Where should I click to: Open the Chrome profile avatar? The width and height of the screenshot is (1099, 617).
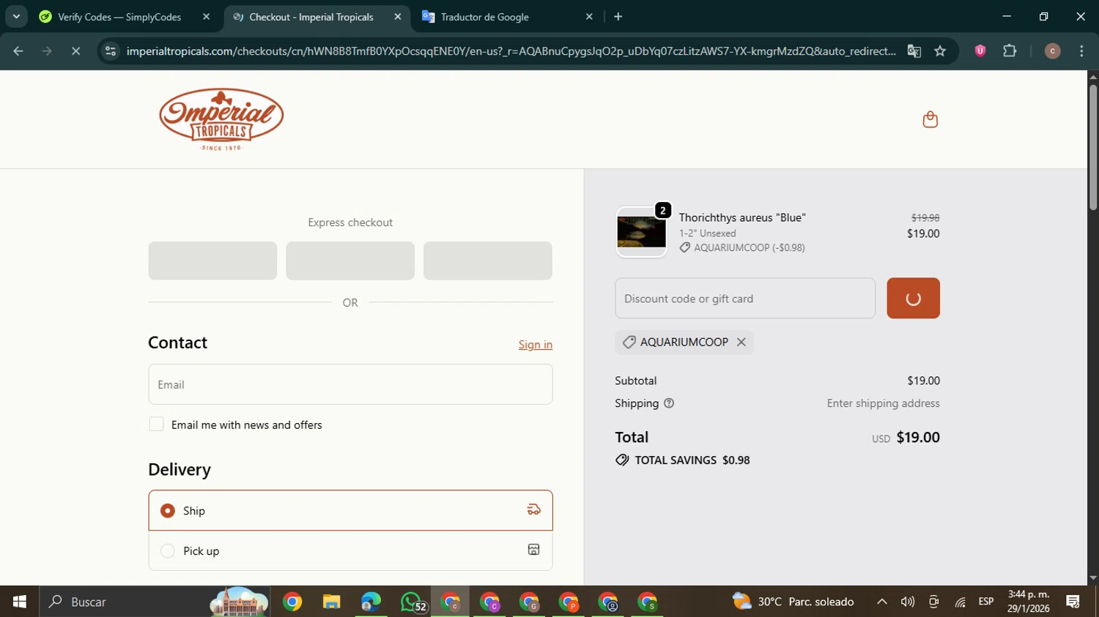tap(1052, 51)
